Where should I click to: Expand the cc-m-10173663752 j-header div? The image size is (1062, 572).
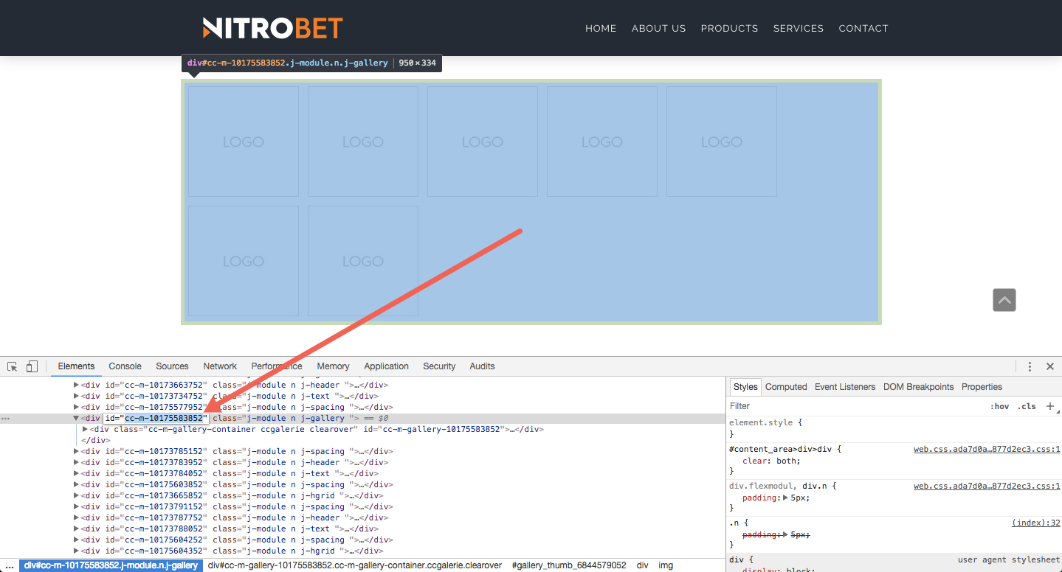click(76, 385)
